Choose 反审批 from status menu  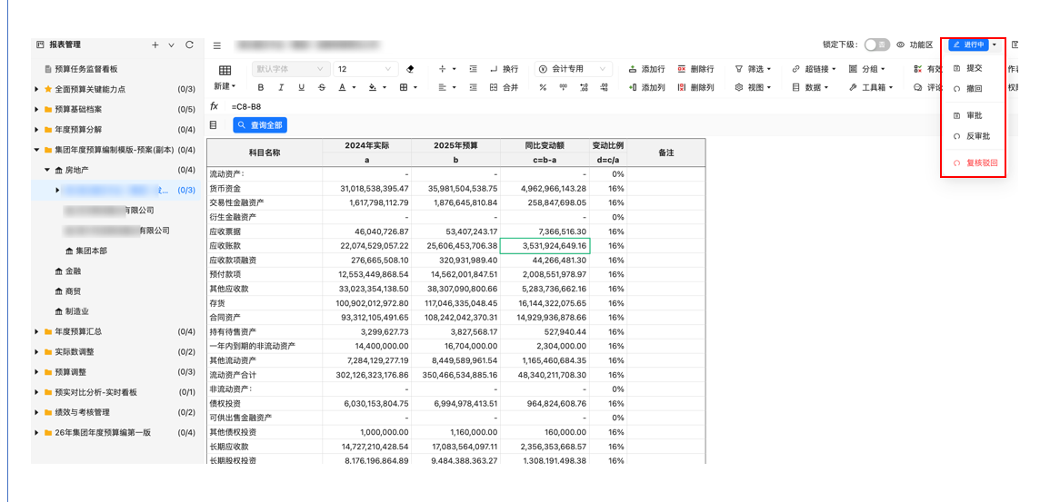pyautogui.click(x=974, y=136)
